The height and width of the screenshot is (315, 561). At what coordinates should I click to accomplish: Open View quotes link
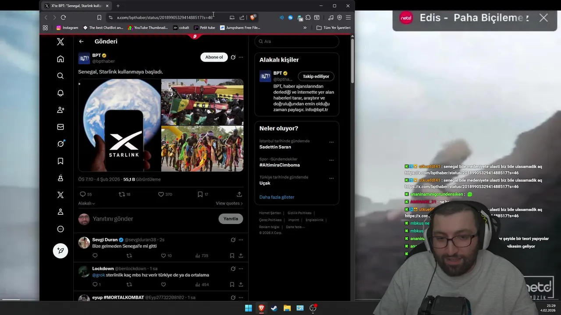tap(229, 203)
